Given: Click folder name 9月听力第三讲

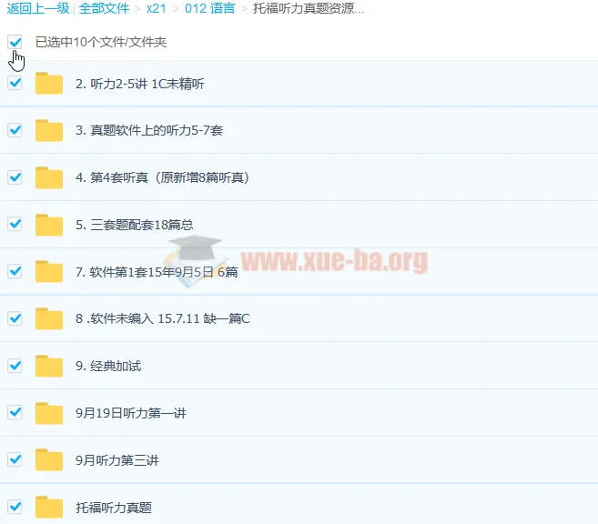Looking at the screenshot, I should pyautogui.click(x=117, y=460).
